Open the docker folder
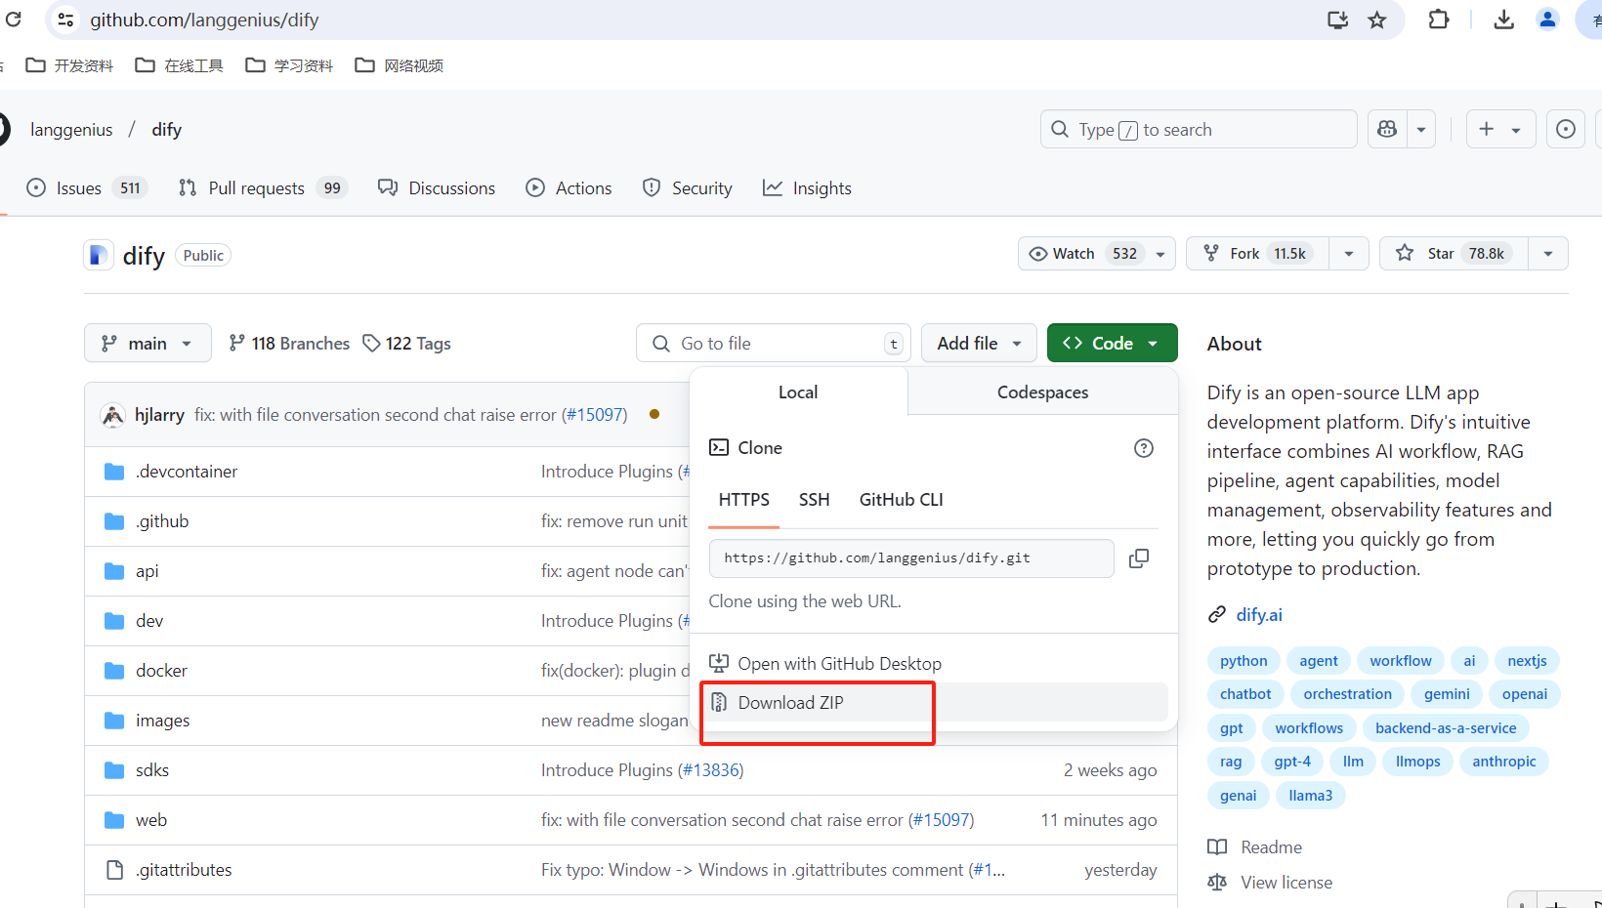This screenshot has width=1602, height=908. 161,671
